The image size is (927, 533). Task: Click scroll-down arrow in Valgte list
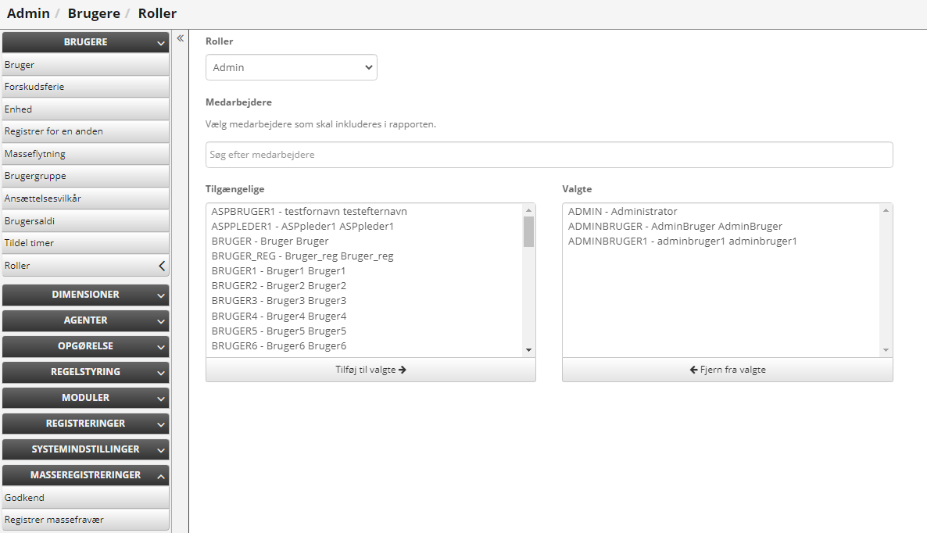pyautogui.click(x=886, y=350)
